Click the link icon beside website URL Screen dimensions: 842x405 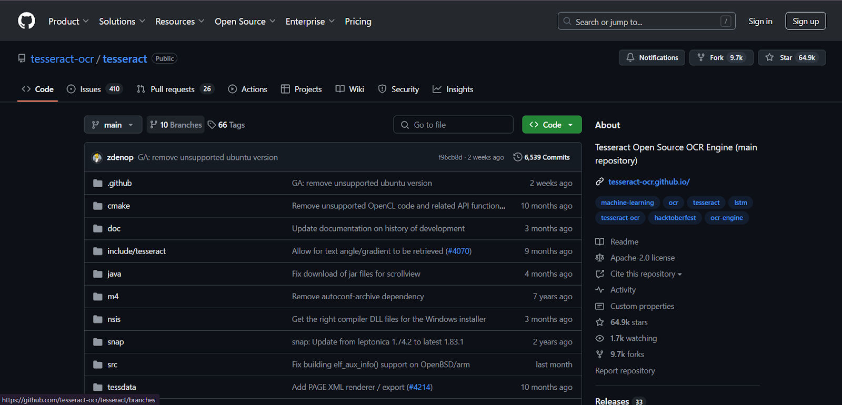pyautogui.click(x=599, y=181)
